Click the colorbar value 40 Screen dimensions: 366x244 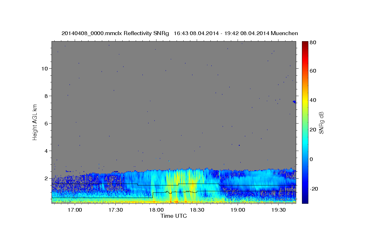(314, 100)
